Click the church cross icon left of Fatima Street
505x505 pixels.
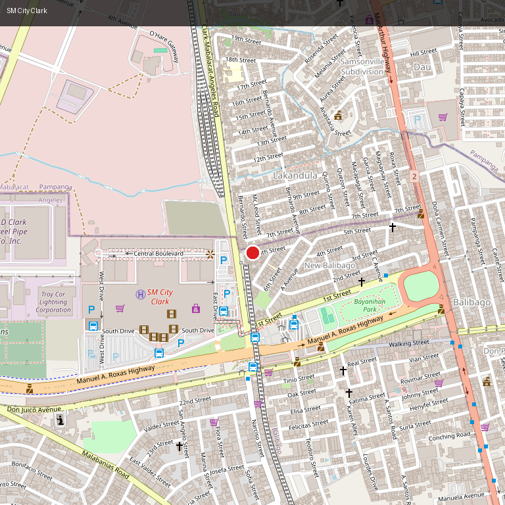(349, 393)
